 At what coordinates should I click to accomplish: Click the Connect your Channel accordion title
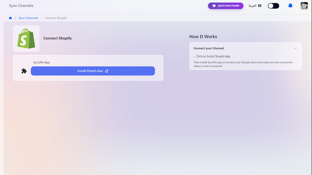[209, 48]
